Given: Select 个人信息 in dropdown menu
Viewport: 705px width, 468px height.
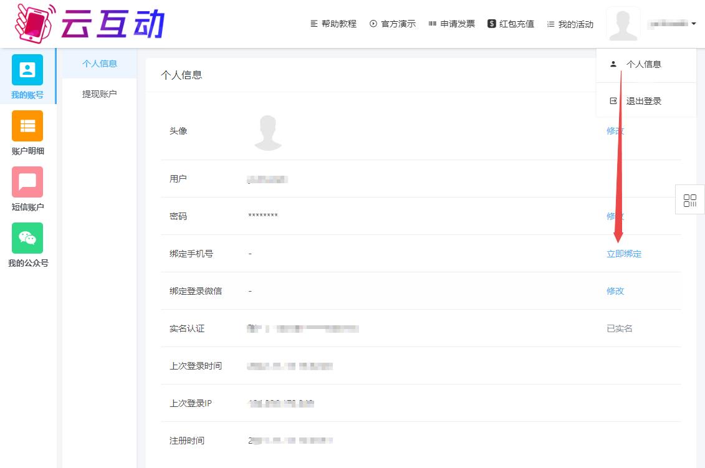Looking at the screenshot, I should point(643,64).
